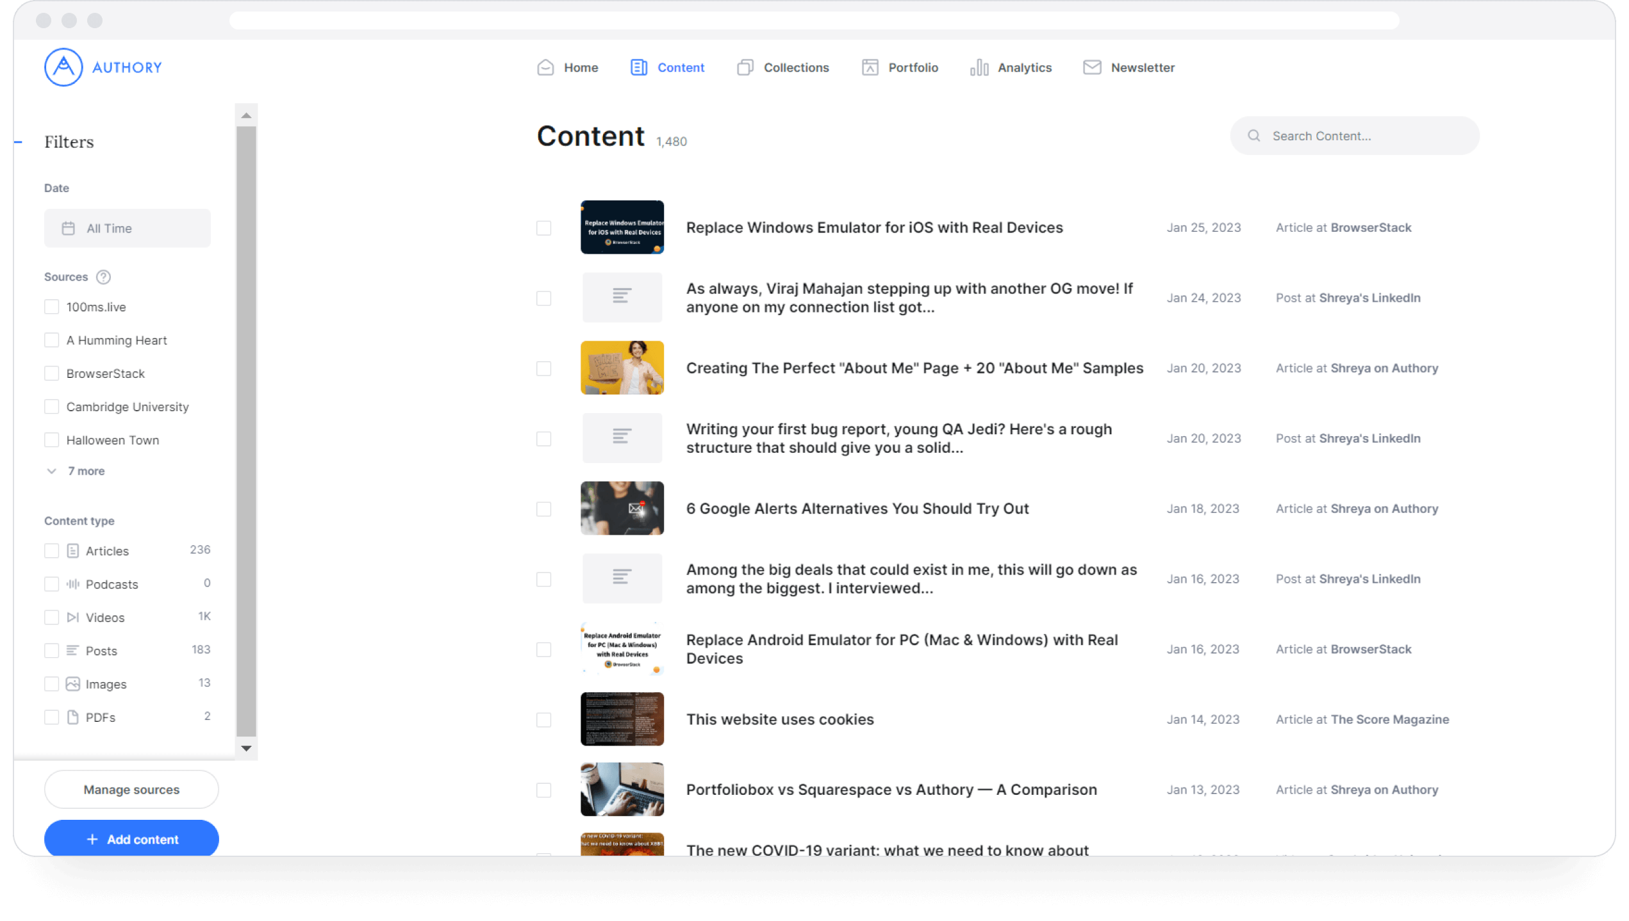
Task: Check the Cambridge University source checkbox
Action: pyautogui.click(x=51, y=407)
